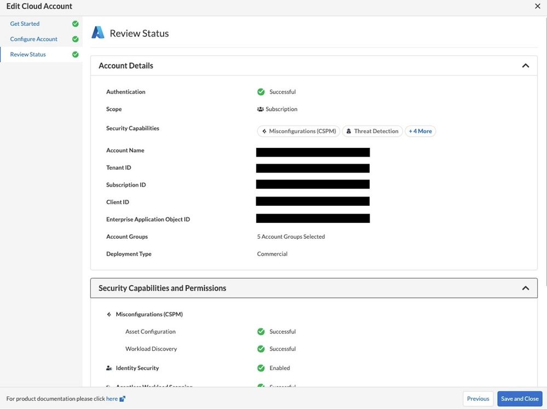Click the Authentication Successful green check icon
547x410 pixels.
click(261, 92)
